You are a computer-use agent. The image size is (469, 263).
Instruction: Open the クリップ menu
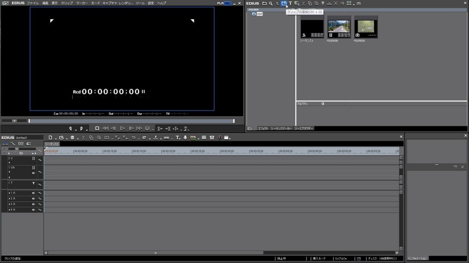pyautogui.click(x=67, y=3)
